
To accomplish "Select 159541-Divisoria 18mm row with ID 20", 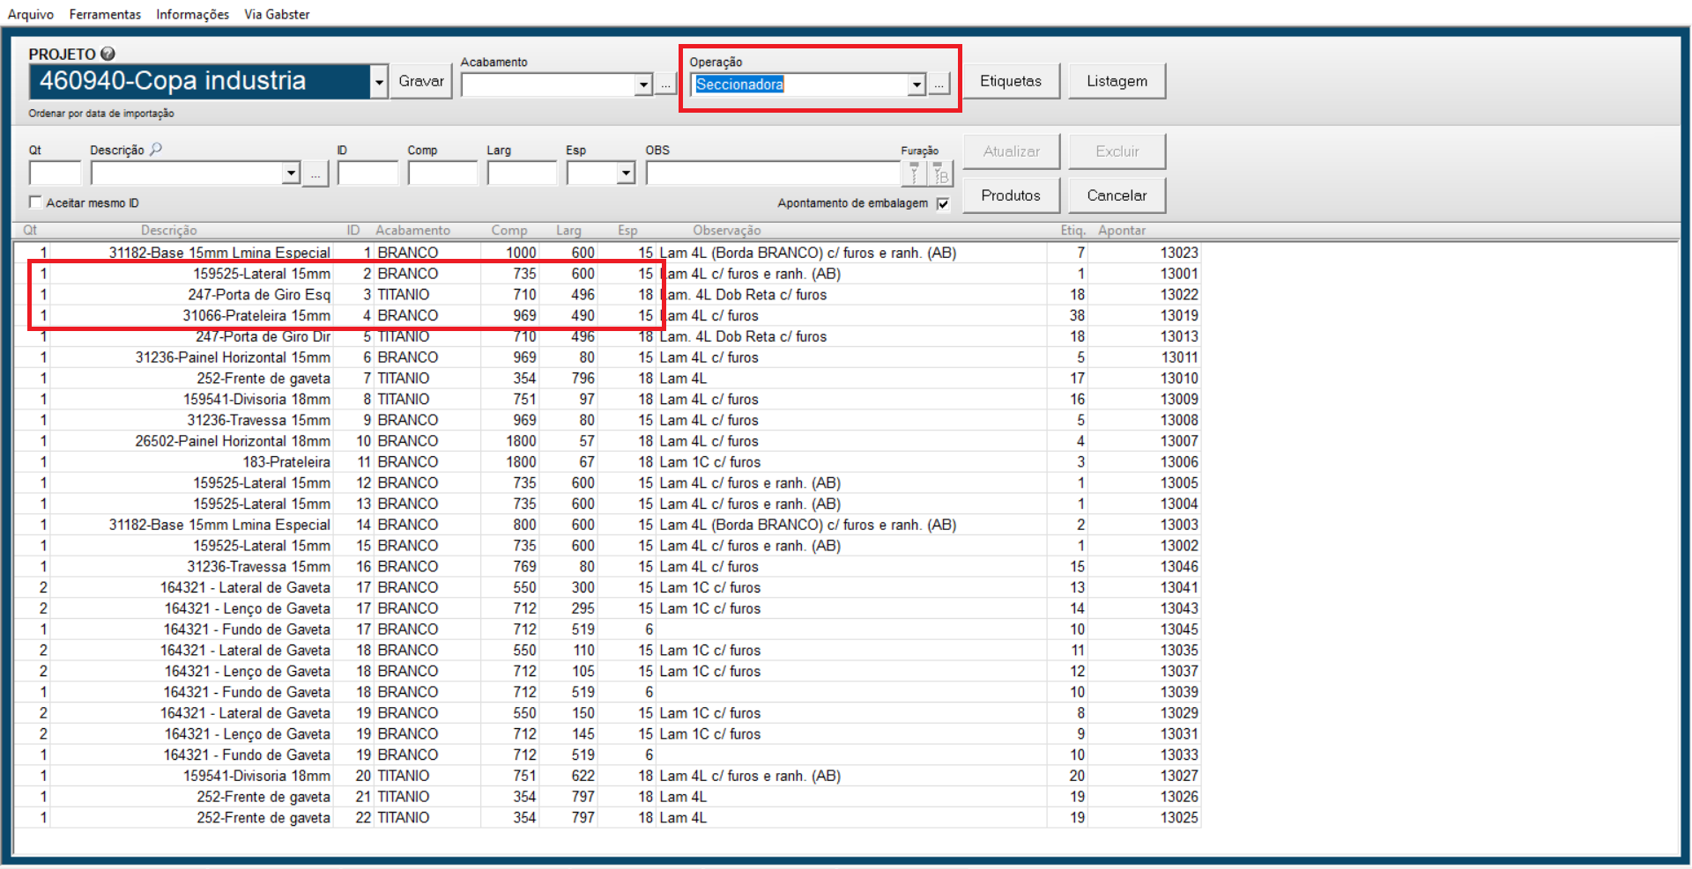I will [607, 777].
